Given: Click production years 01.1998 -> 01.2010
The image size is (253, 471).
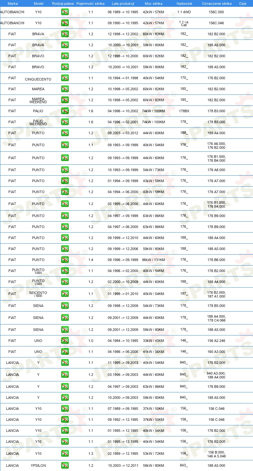Looking at the screenshot, I should pyautogui.click(x=123, y=294).
